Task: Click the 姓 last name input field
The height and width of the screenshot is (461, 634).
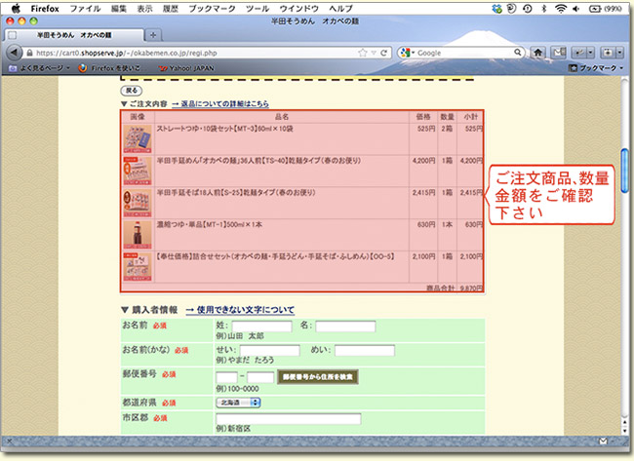Action: pyautogui.click(x=261, y=326)
